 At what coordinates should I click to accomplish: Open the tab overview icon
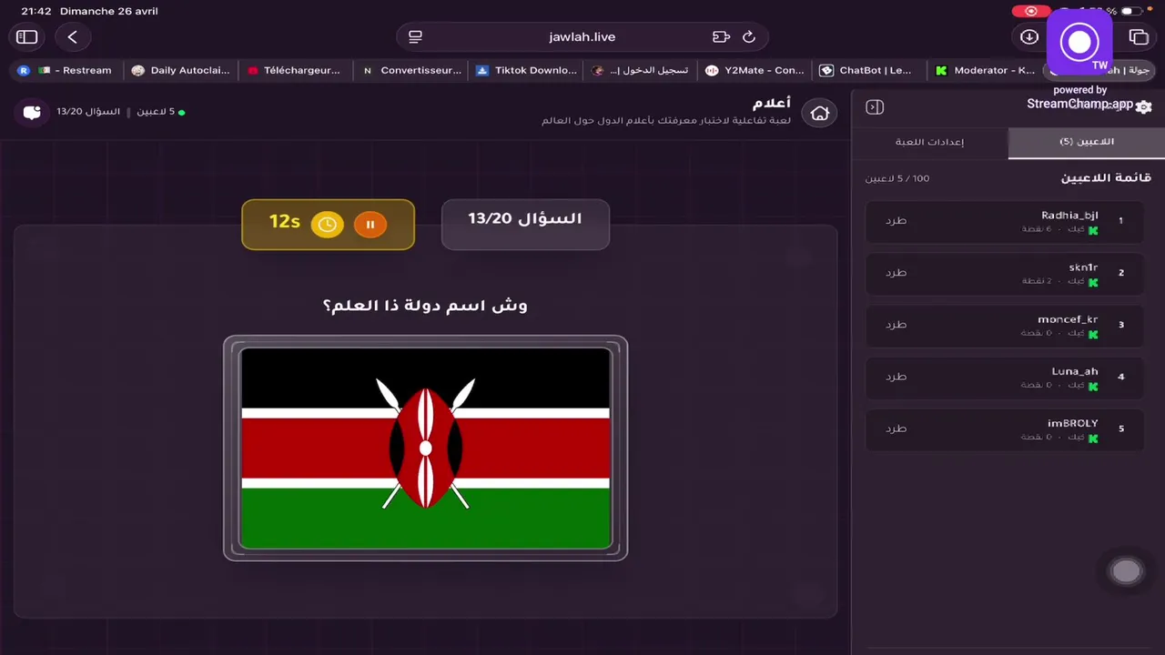(1139, 37)
